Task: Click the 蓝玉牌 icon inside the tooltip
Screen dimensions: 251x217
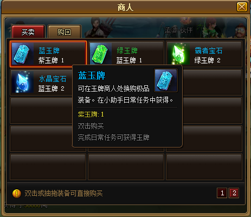Action: click(x=166, y=80)
